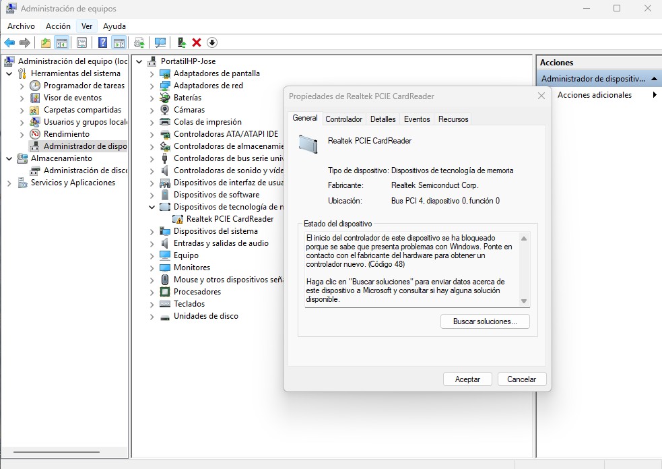Click the black down-arrow disable device icon

212,42
